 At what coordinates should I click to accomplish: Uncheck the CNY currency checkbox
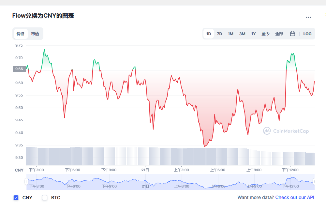16,198
